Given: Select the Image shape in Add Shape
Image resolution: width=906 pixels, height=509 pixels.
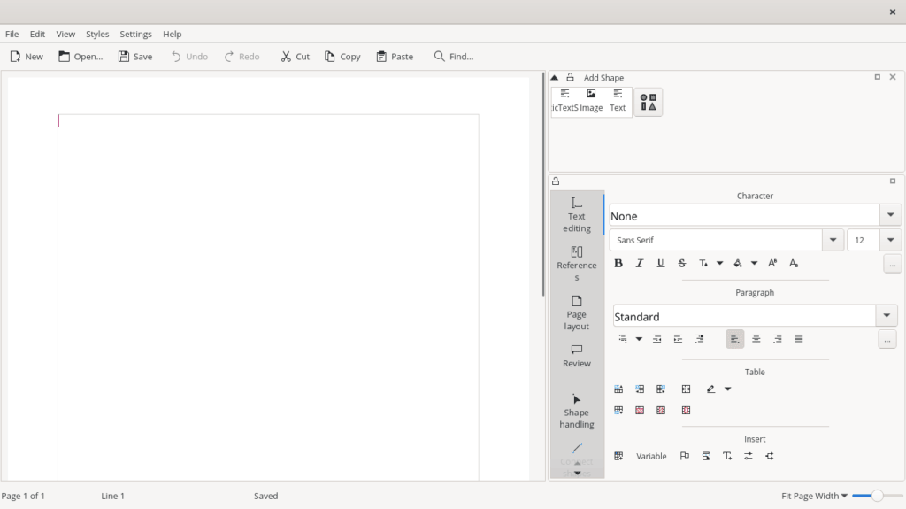Looking at the screenshot, I should (x=591, y=100).
